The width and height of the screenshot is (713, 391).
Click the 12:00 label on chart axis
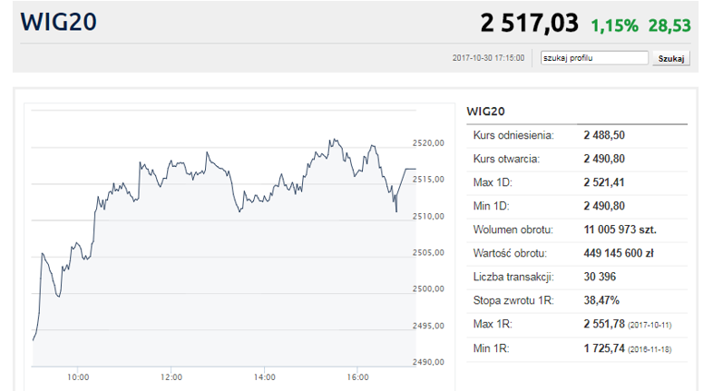171,376
